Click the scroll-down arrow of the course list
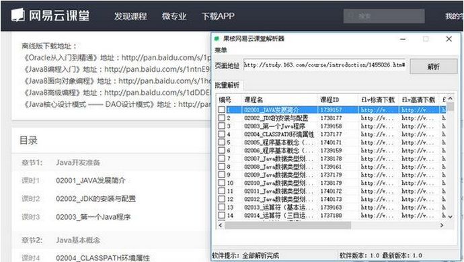This screenshot has width=464, height=262. click(x=451, y=217)
